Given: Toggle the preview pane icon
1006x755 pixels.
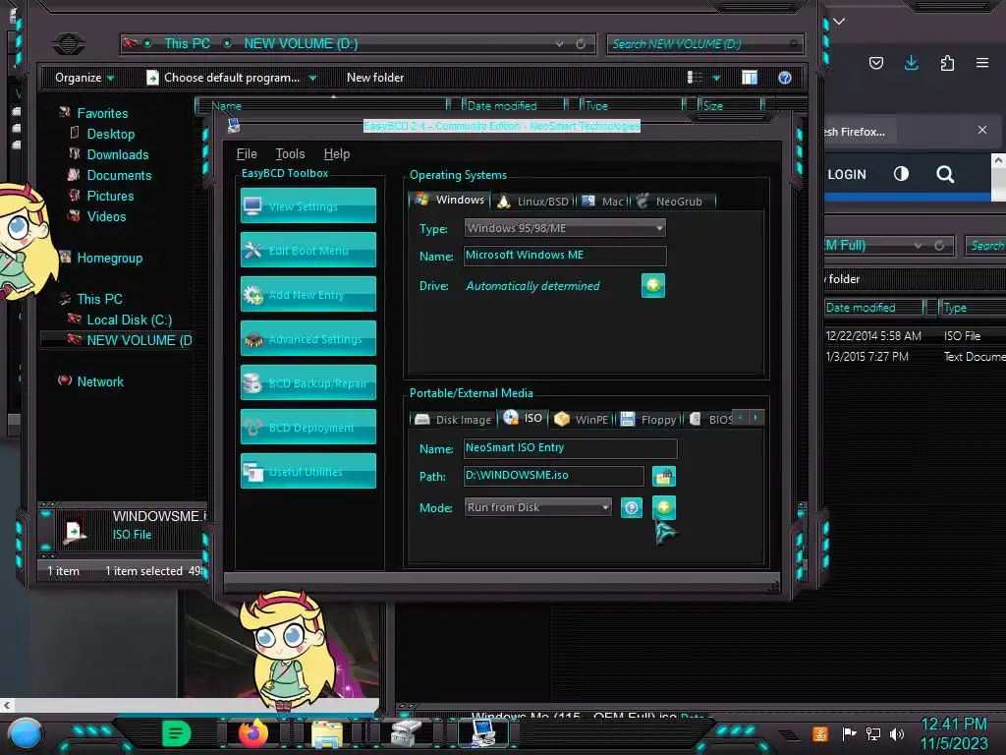Looking at the screenshot, I should pyautogui.click(x=750, y=78).
